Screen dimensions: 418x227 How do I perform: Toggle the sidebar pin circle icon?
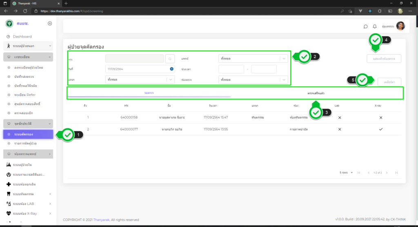point(50,23)
